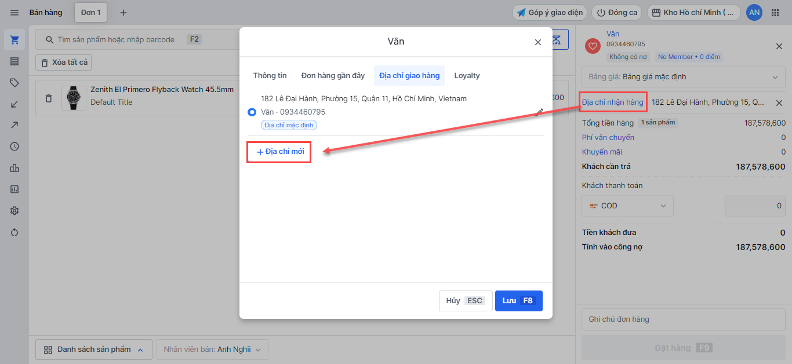Expand Danh sách sản phẩm panel
This screenshot has height=364, width=792.
[94, 350]
